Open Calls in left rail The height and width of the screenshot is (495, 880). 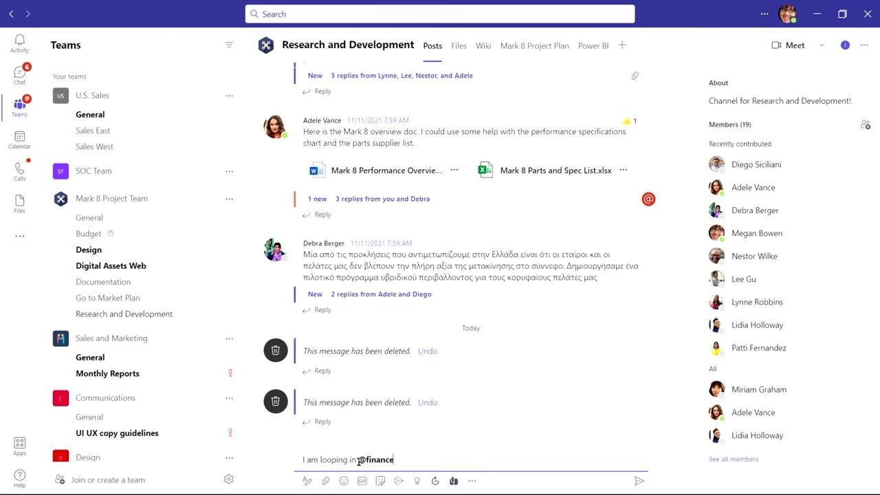(x=19, y=171)
